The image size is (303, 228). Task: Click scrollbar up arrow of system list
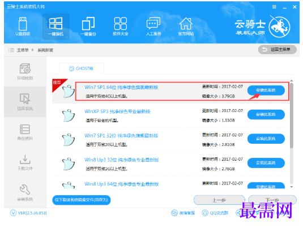(x=292, y=81)
